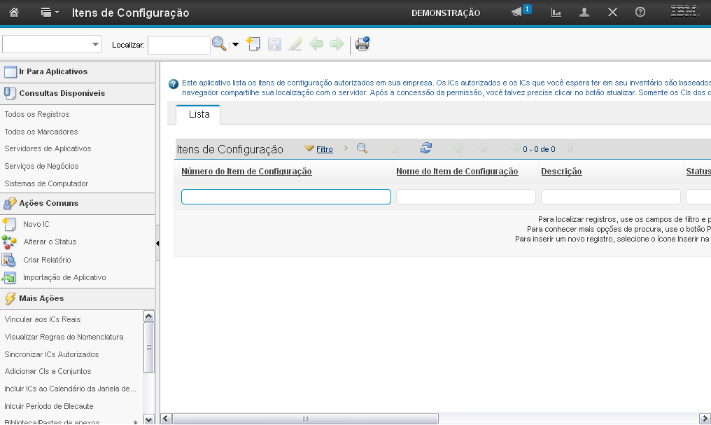The height and width of the screenshot is (425, 711).
Task: Click the Localizar search input field
Action: [x=178, y=45]
